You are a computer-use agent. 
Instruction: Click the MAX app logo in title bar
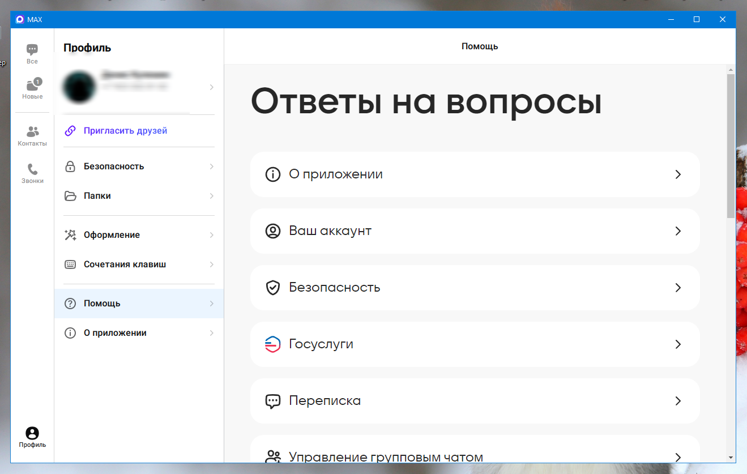20,19
